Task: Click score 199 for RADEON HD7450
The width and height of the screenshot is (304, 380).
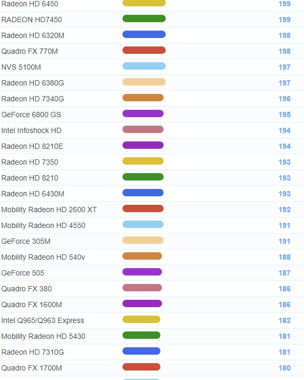Action: click(x=284, y=20)
